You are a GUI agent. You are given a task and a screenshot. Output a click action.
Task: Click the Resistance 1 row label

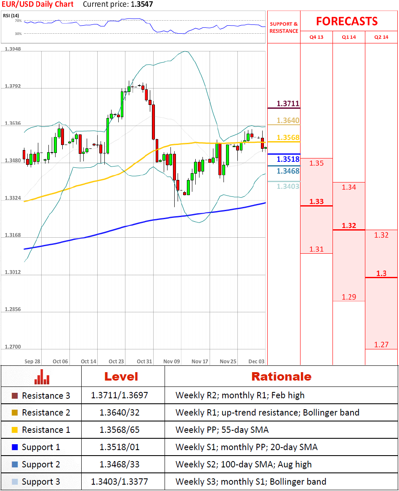(x=46, y=430)
